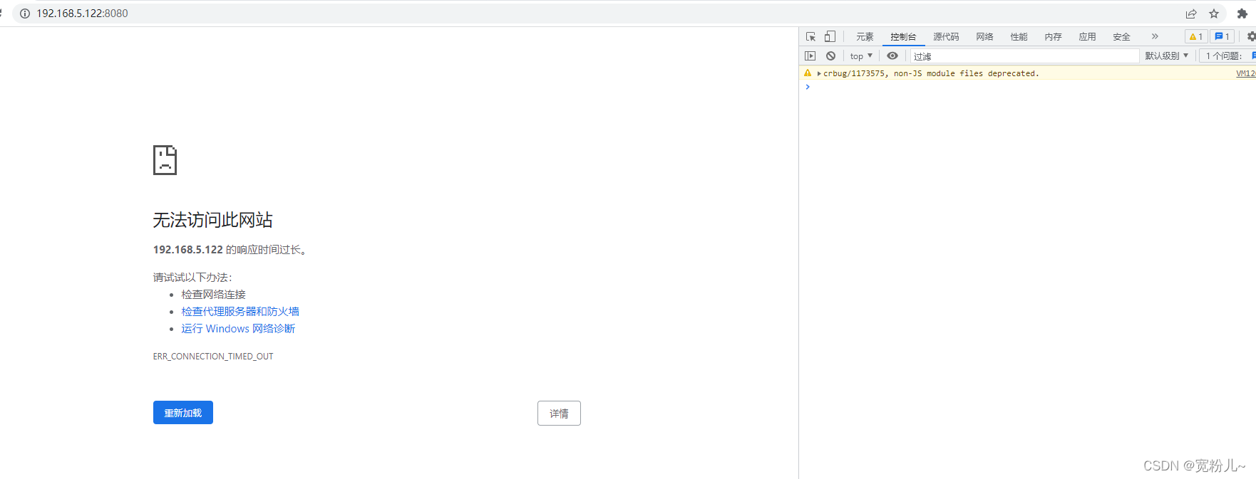Viewport: 1256px width, 479px height.
Task: Show the console sidebar icon
Action: [x=810, y=56]
